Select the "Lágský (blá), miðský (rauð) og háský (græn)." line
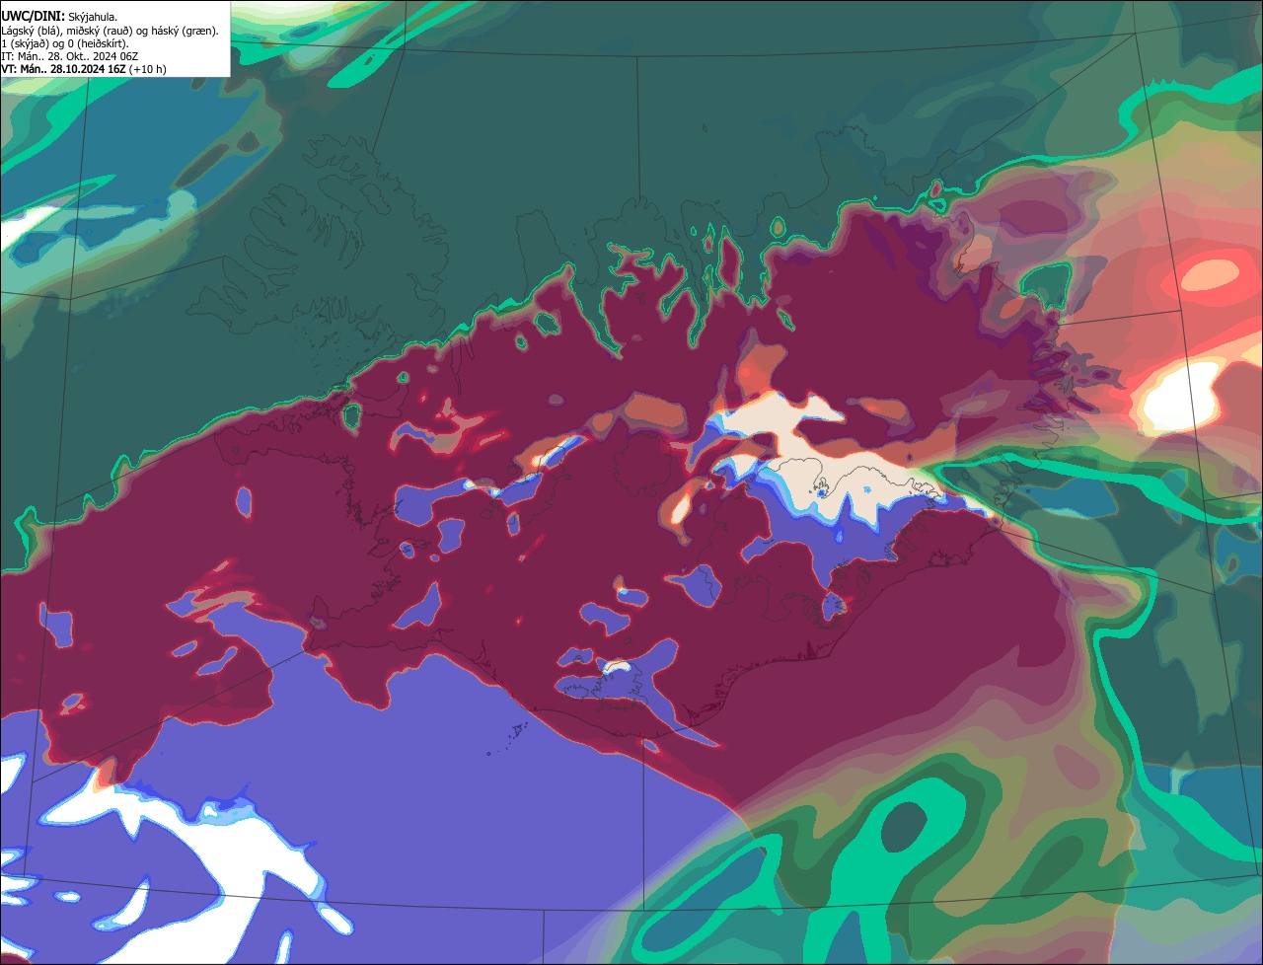 click(x=111, y=31)
